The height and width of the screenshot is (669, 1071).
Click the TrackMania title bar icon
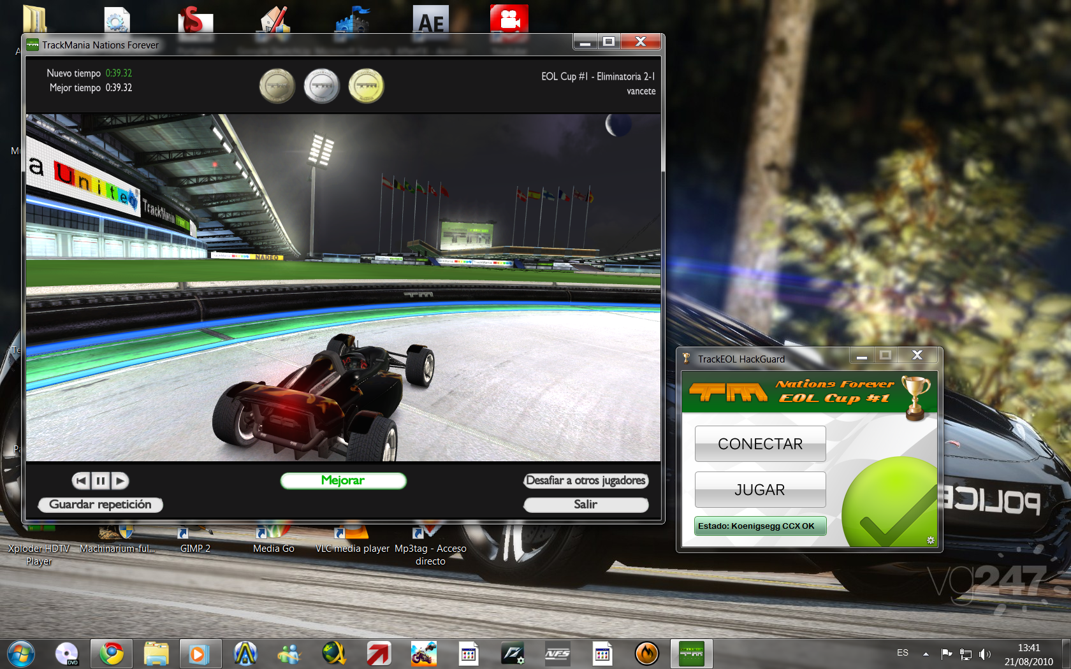[x=33, y=45]
